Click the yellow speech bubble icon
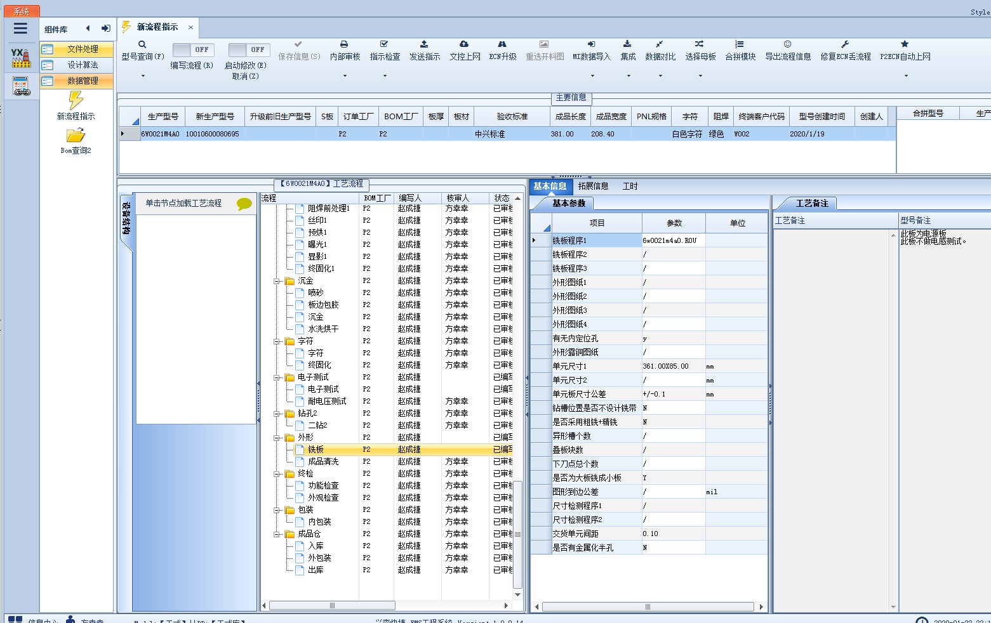The image size is (991, 623). pos(244,204)
